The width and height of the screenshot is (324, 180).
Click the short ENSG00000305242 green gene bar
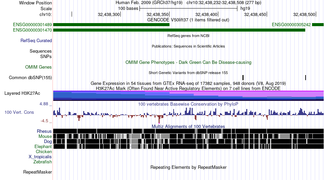pyautogui.click(x=318, y=25)
